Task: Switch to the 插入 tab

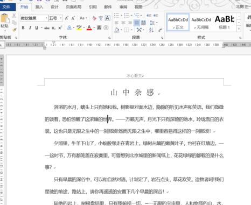Action: [39, 7]
